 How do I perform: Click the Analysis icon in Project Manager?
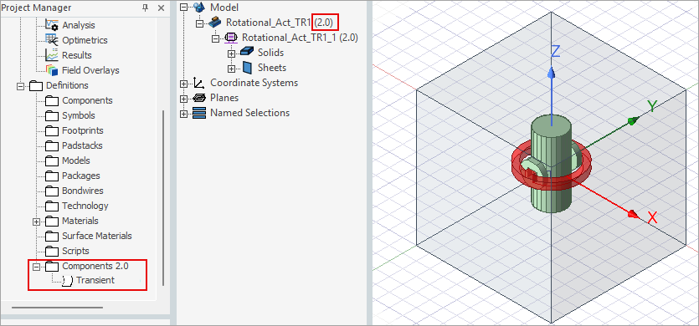52,25
